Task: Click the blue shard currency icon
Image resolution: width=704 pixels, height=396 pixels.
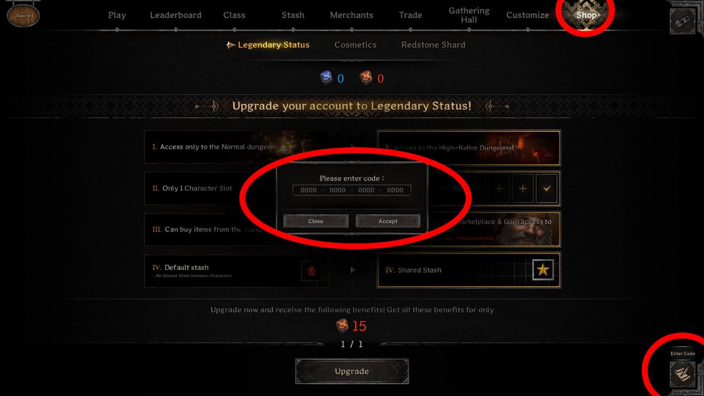Action: [x=326, y=78]
